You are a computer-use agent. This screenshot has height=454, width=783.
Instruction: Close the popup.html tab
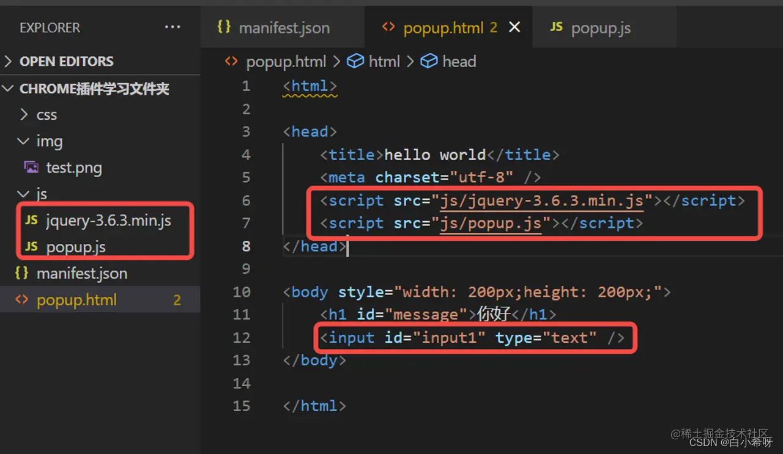pyautogui.click(x=515, y=27)
